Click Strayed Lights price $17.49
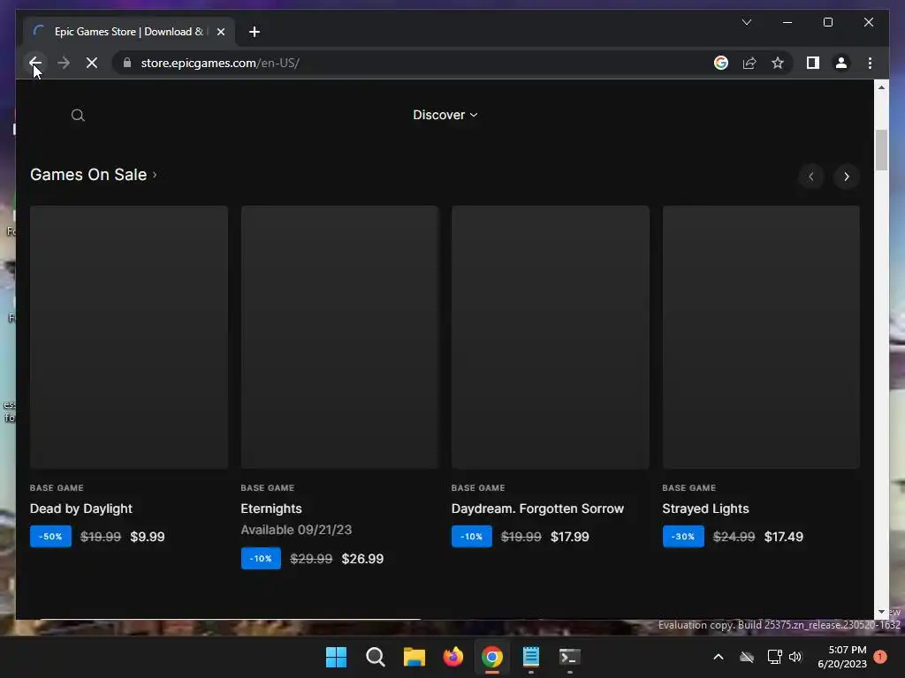The image size is (905, 678). [783, 537]
